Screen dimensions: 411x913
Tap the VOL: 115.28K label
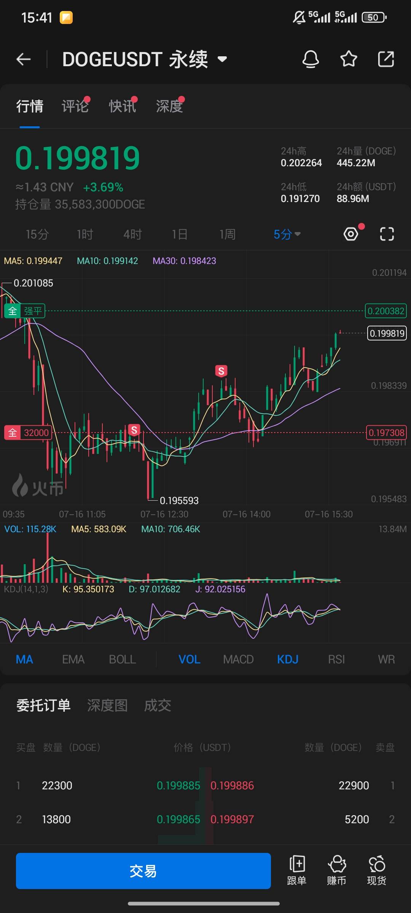tap(30, 529)
